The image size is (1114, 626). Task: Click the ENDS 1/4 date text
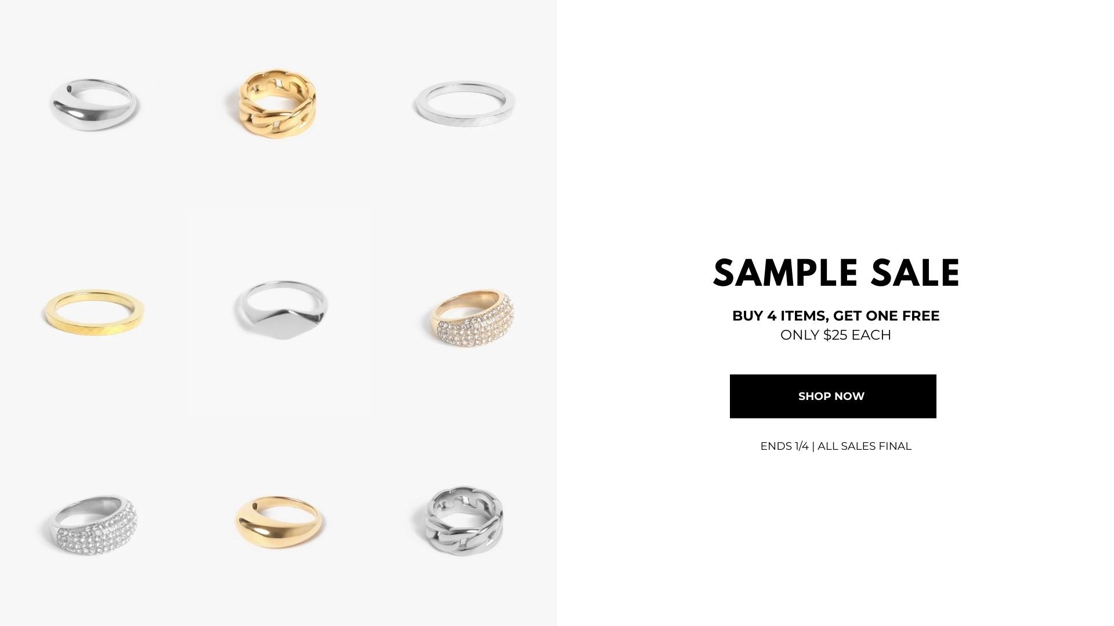tap(784, 446)
